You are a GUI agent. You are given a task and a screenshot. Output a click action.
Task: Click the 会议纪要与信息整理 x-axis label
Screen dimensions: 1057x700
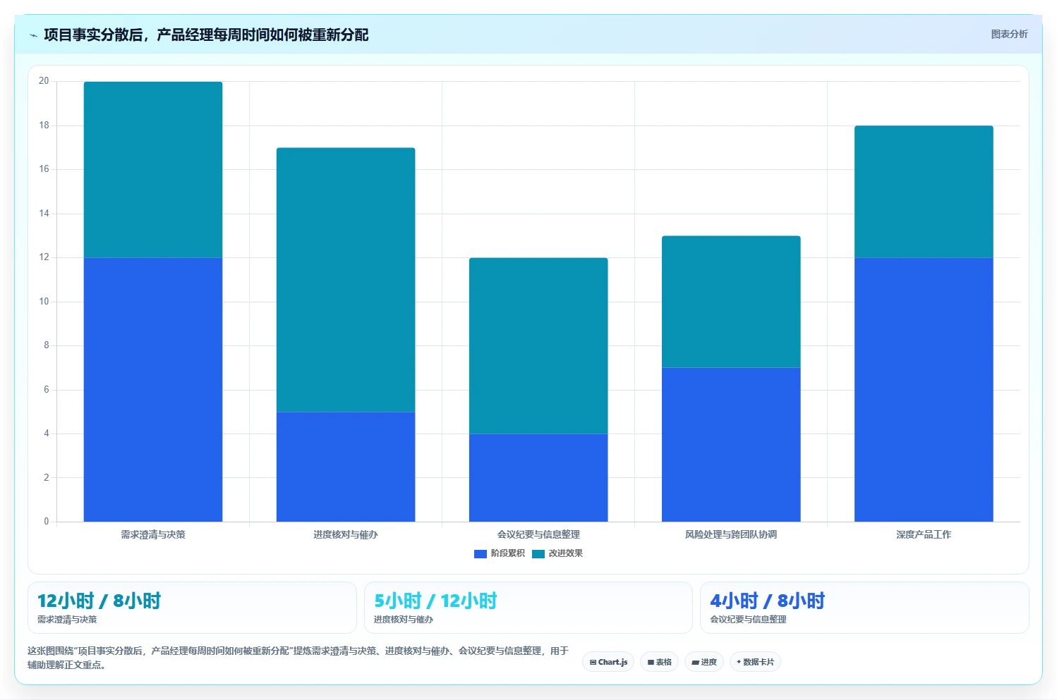[538, 535]
